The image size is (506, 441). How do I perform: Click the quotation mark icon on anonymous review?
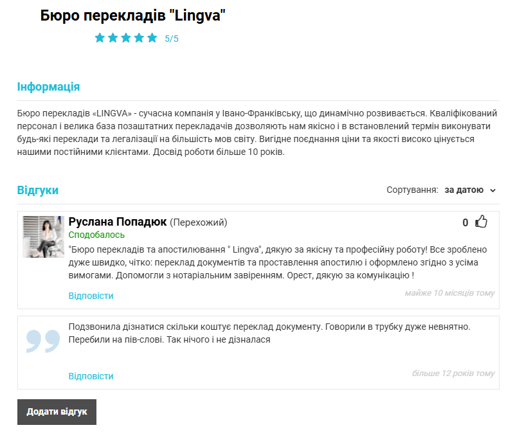point(43,341)
